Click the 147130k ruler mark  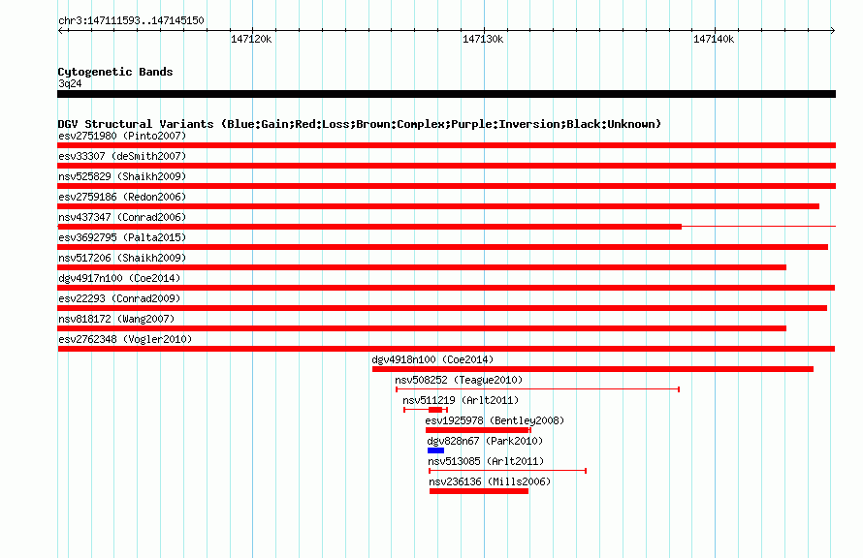pos(483,39)
